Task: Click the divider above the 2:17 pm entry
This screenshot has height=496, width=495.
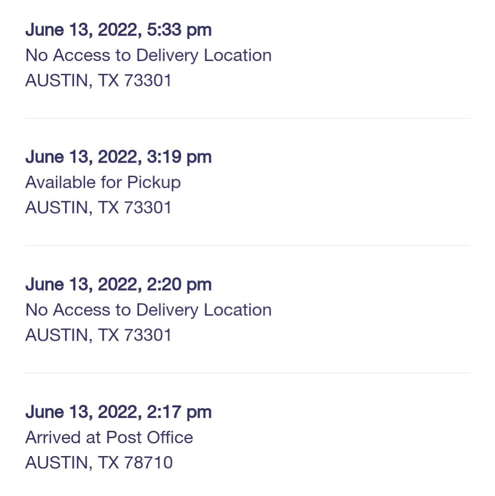Action: click(x=247, y=373)
